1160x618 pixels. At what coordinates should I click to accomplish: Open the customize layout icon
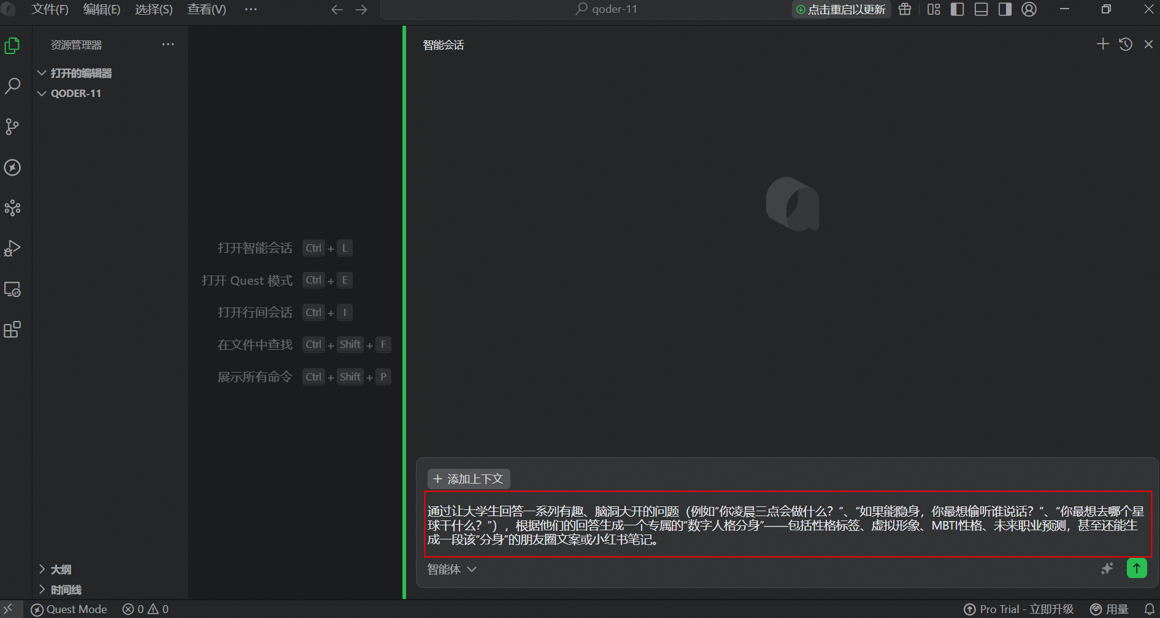934,9
